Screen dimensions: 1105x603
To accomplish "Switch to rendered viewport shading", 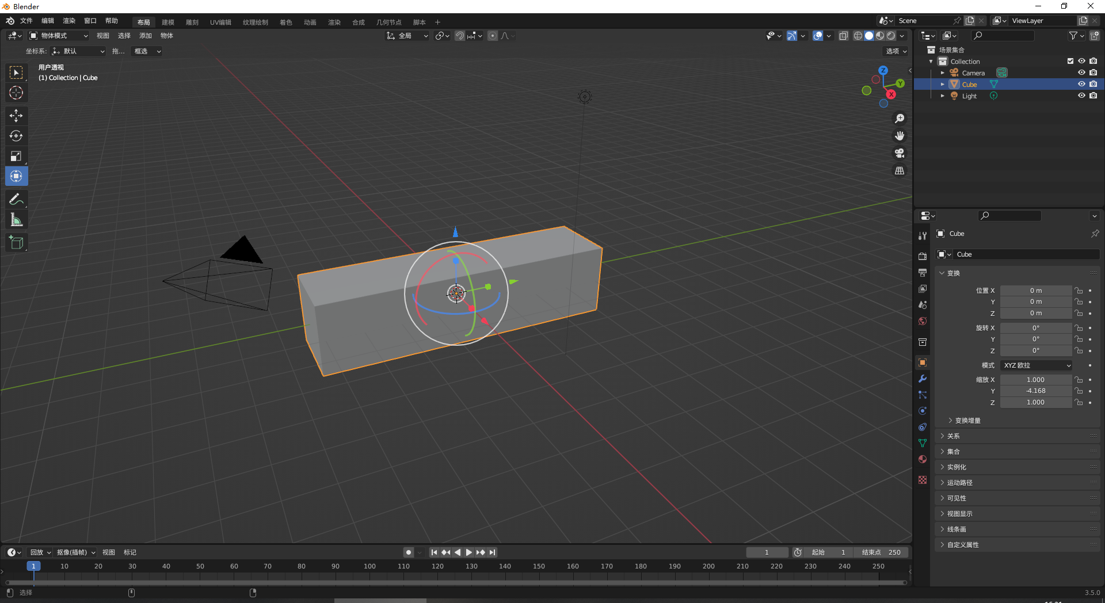I will click(891, 36).
